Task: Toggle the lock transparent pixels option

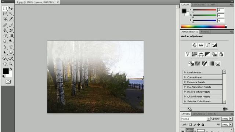Action: pyautogui.click(x=190, y=125)
